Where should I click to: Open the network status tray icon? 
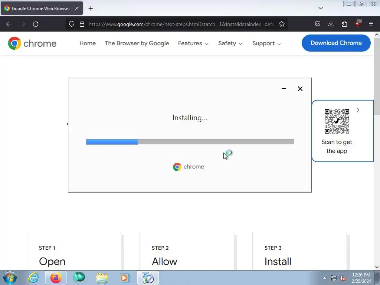tap(334, 278)
